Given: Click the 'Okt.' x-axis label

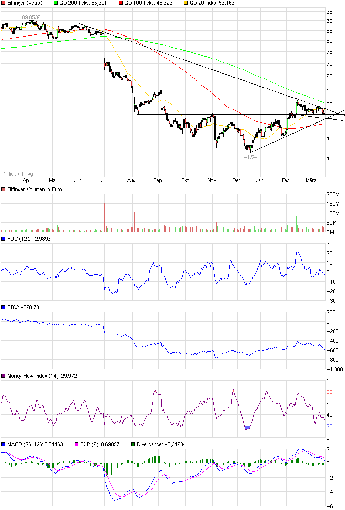Looking at the screenshot, I should pyautogui.click(x=185, y=180).
